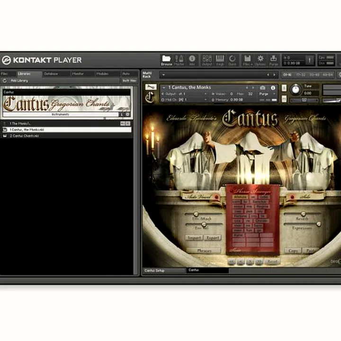The width and height of the screenshot is (341, 341).
Task: Go up from The Monks folder
Action: (x=4, y=124)
